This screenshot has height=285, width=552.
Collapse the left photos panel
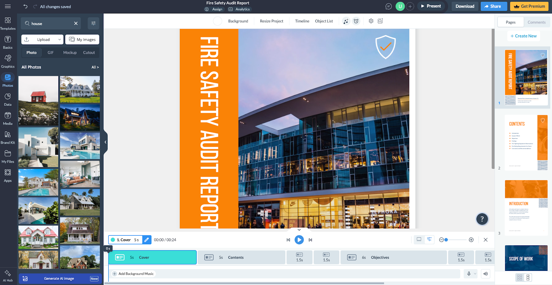[x=105, y=142]
